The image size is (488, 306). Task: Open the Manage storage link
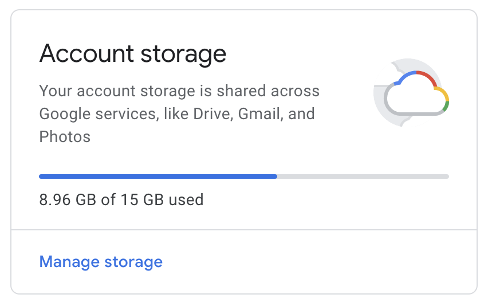pos(101,262)
